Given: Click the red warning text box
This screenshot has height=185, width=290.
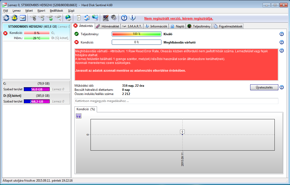Looking at the screenshot, I should pyautogui.click(x=176, y=64).
